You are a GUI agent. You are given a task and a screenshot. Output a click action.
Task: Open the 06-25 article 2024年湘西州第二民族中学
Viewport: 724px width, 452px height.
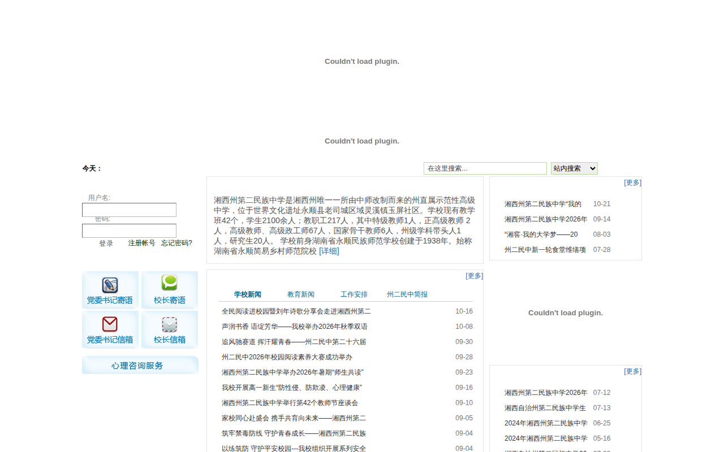click(x=546, y=423)
